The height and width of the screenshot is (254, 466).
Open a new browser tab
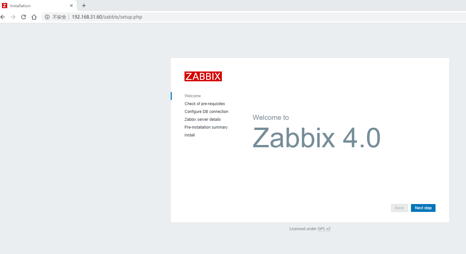[84, 6]
